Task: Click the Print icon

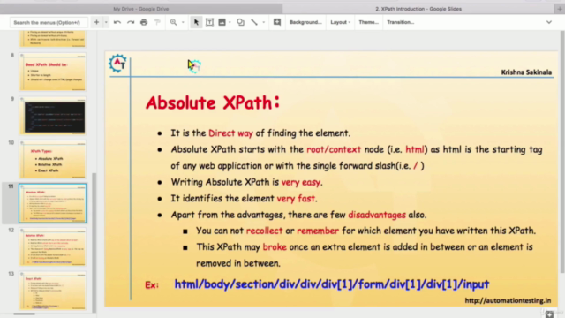Action: point(144,22)
